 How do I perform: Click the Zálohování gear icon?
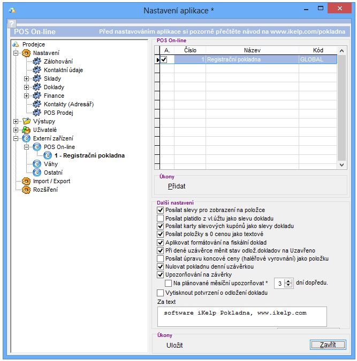click(x=36, y=61)
